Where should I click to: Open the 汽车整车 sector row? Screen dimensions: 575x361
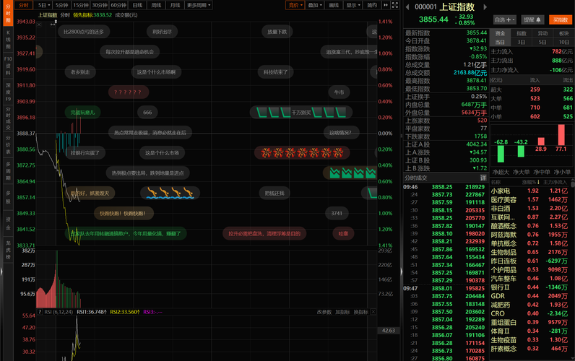[532, 279]
